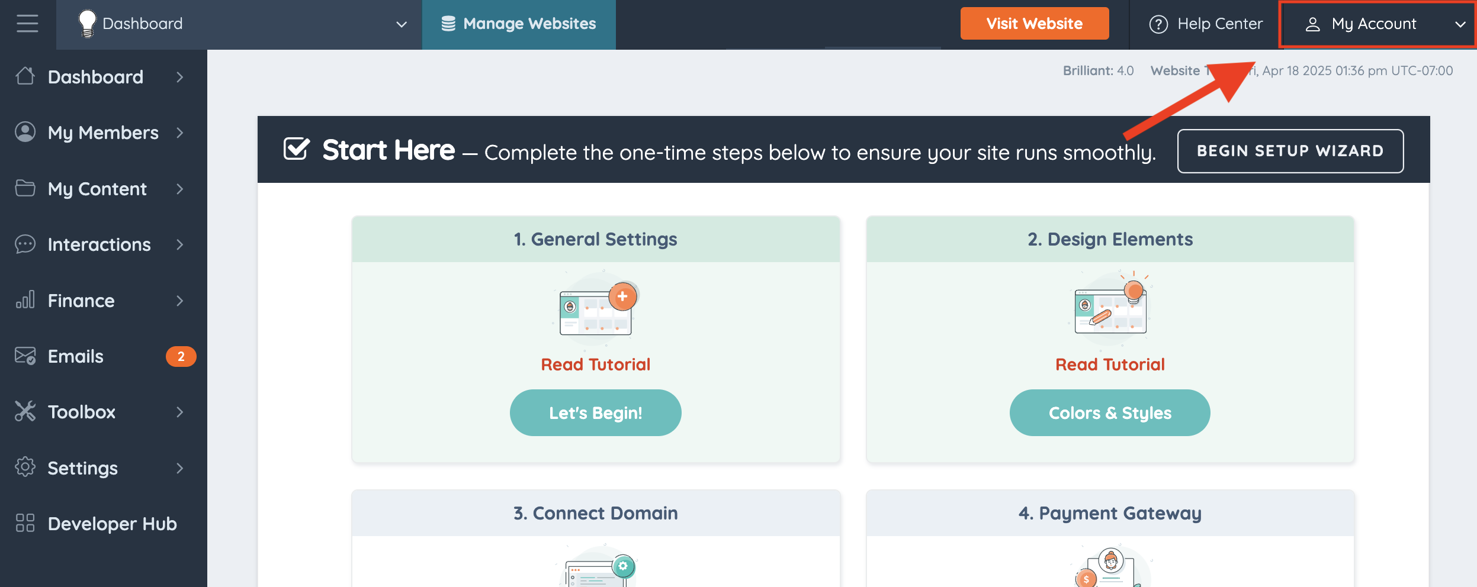Viewport: 1477px width, 587px height.
Task: Click the 1. General Settings heading
Action: (596, 239)
